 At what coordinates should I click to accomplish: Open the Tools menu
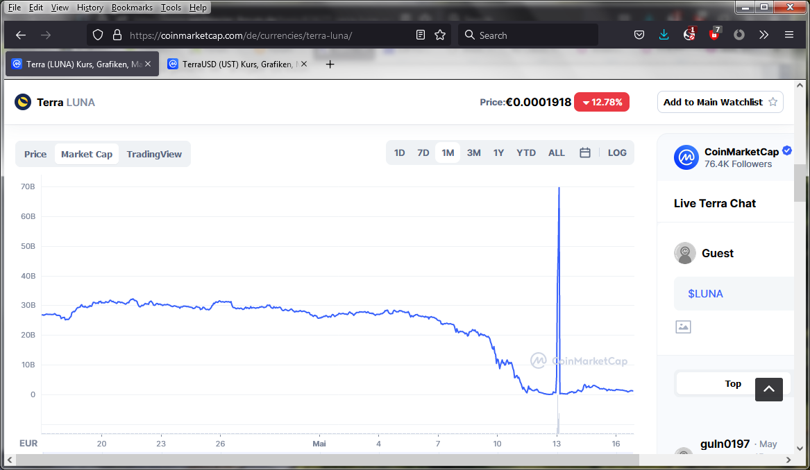[171, 7]
